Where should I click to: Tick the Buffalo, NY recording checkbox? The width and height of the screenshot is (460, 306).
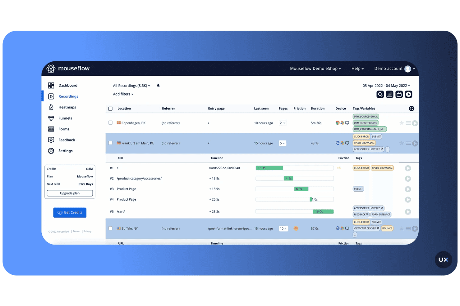tap(110, 228)
